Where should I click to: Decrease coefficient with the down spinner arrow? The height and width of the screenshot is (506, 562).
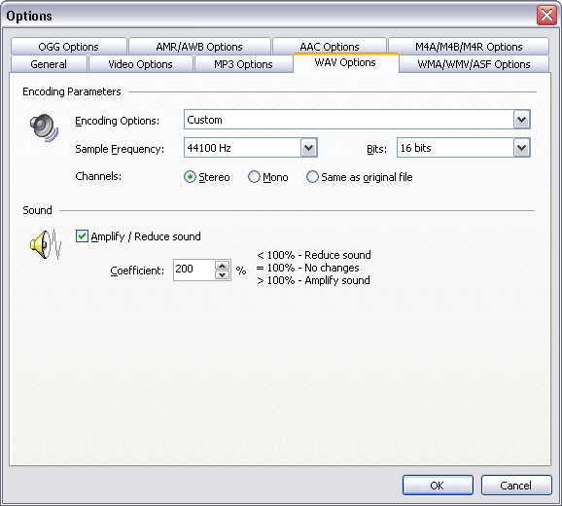223,274
